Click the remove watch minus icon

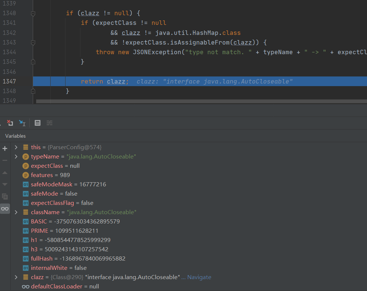(5, 160)
